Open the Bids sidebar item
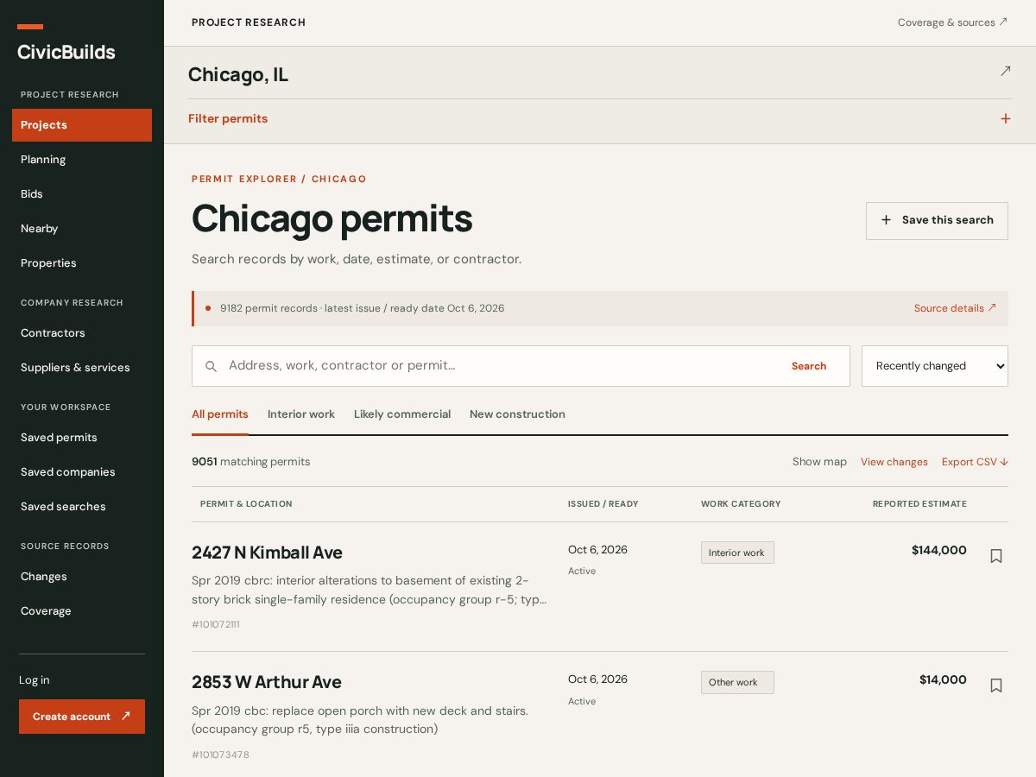 (x=82, y=194)
